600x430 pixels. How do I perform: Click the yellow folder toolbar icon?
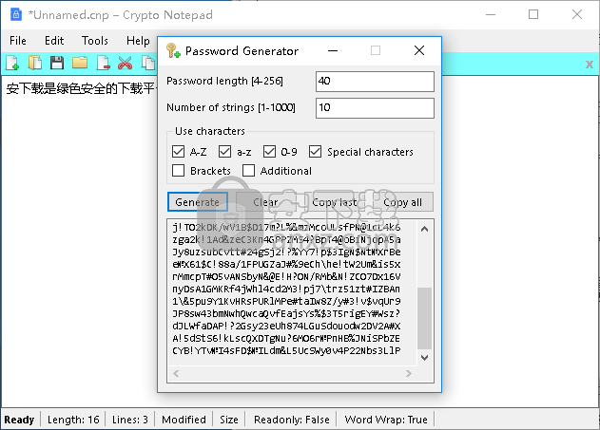coord(80,63)
